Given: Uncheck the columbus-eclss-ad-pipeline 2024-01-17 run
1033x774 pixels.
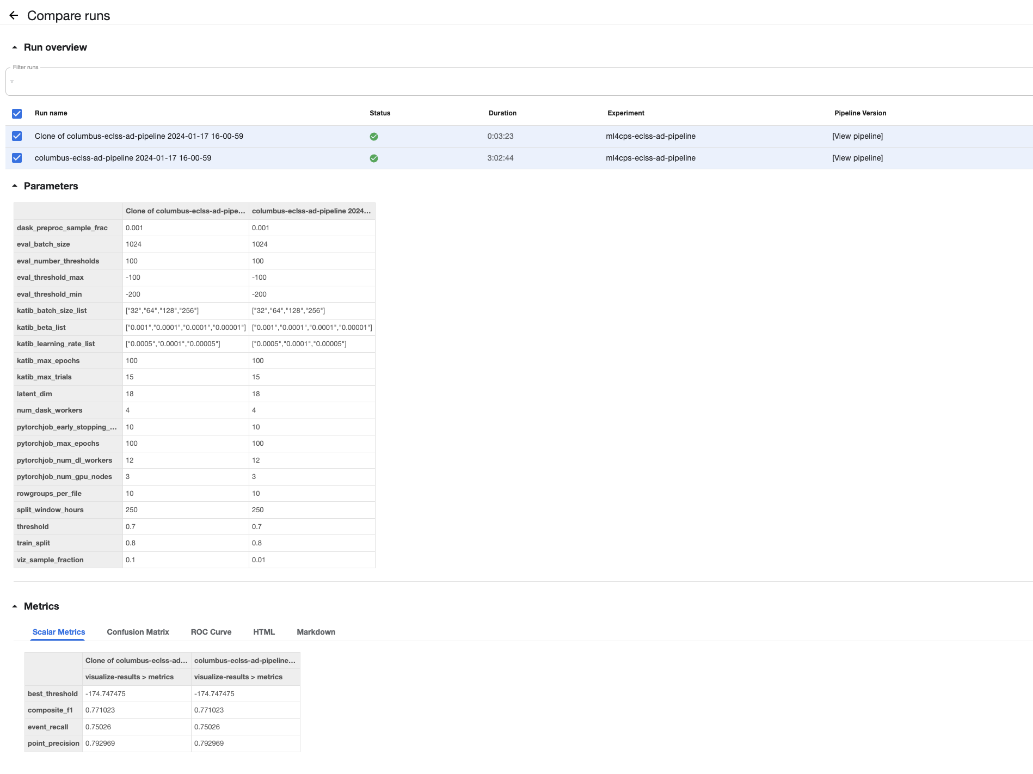Looking at the screenshot, I should click(17, 158).
